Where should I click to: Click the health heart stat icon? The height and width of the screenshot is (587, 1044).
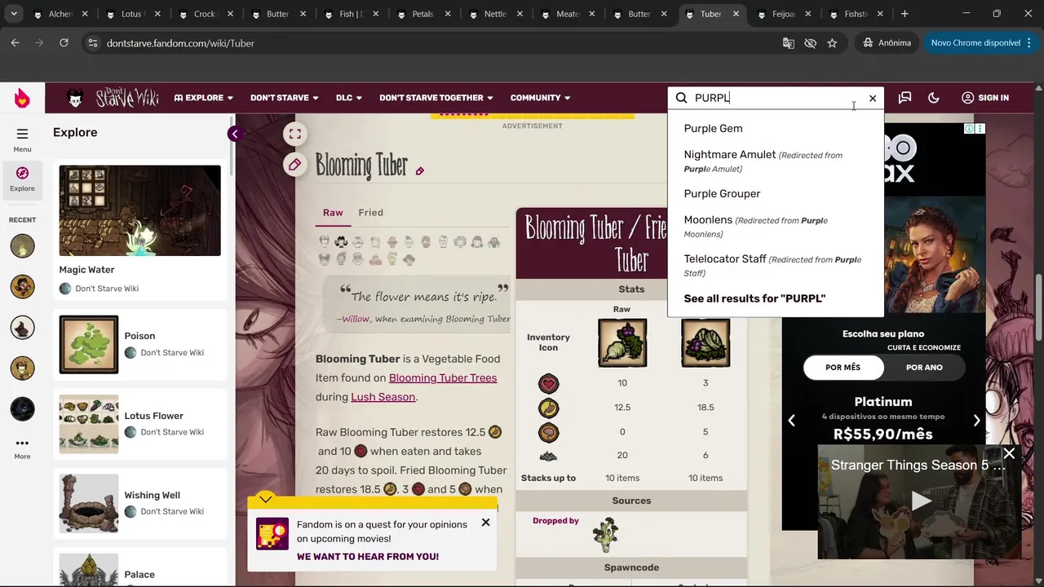coord(548,383)
